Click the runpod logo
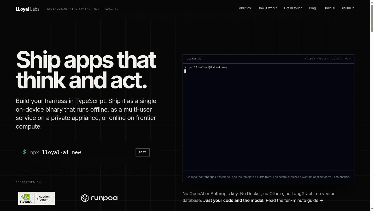Viewport: 374px width, 211px height. click(x=99, y=198)
